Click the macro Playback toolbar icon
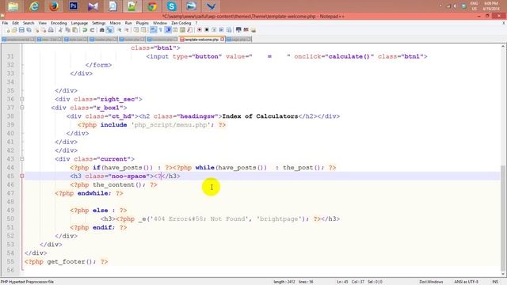 coord(214,30)
